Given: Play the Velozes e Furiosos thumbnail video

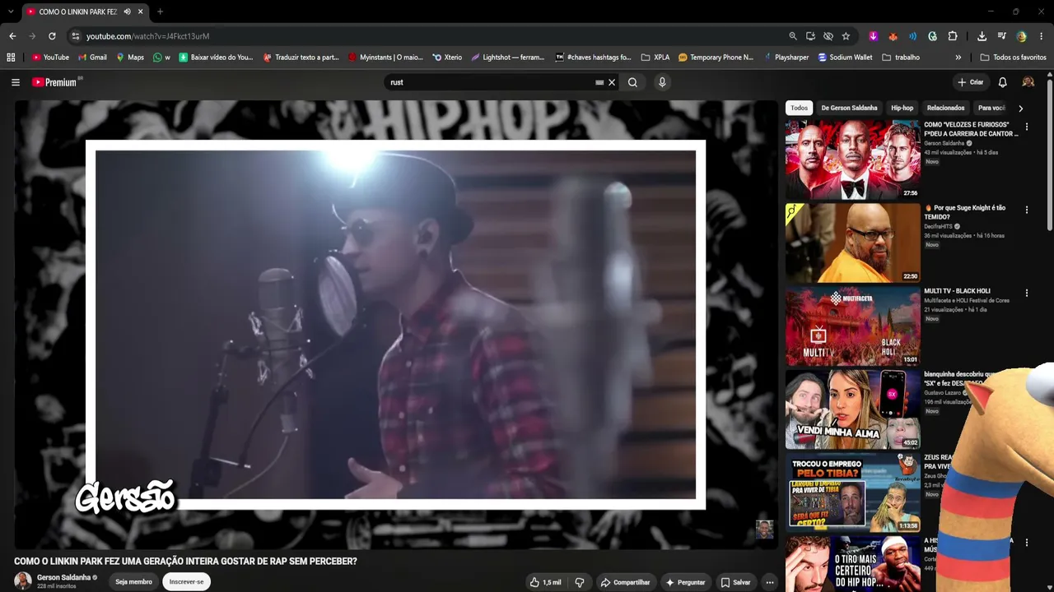Looking at the screenshot, I should (x=852, y=160).
